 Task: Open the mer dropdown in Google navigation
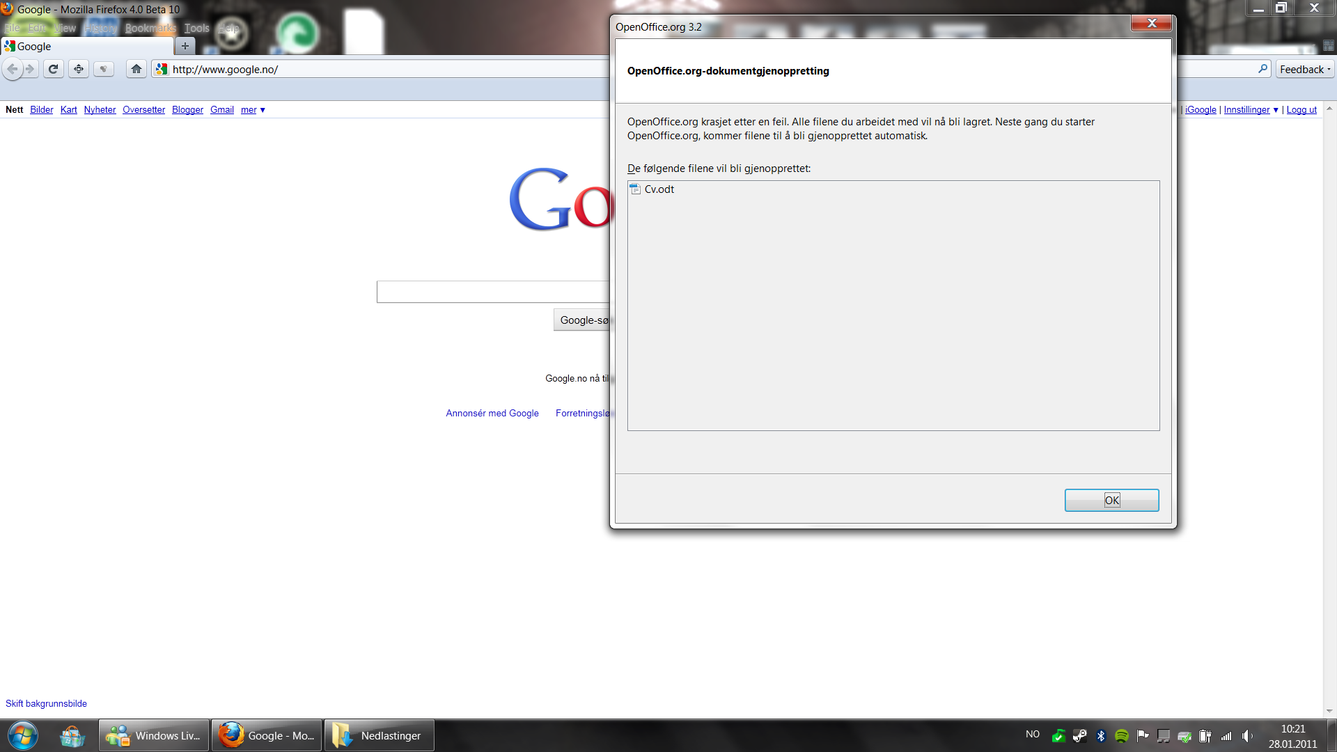253,110
